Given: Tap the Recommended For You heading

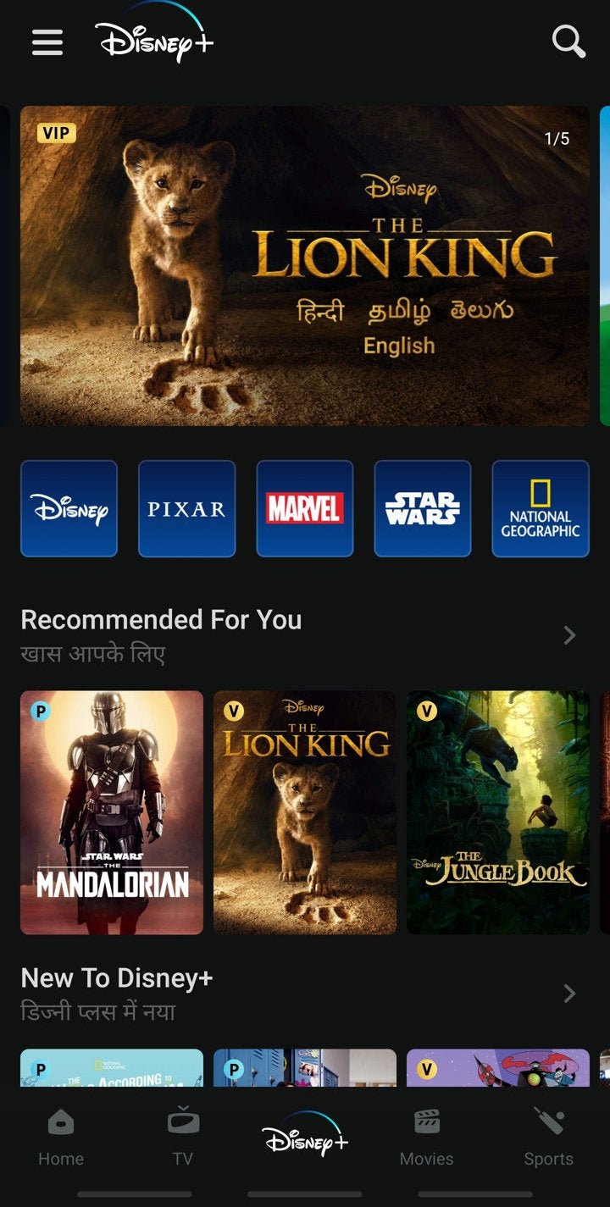Looking at the screenshot, I should click(161, 620).
